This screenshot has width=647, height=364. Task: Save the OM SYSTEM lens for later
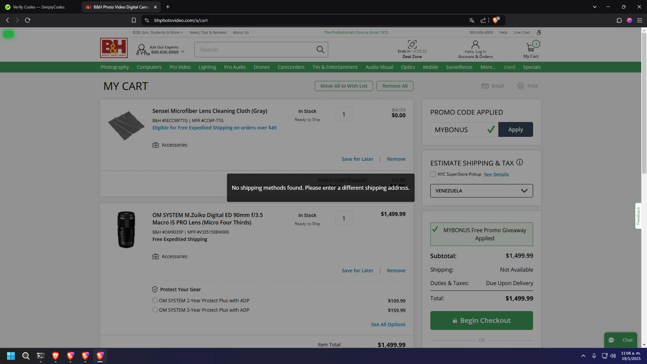click(x=358, y=270)
